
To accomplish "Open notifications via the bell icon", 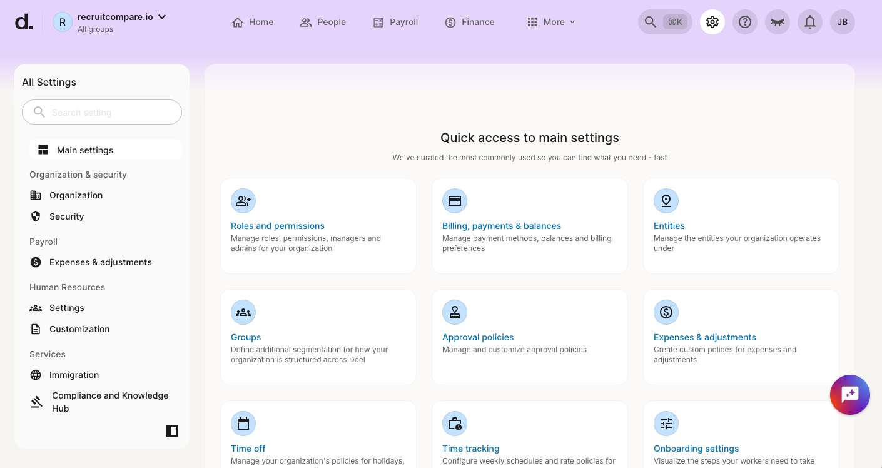I will (810, 22).
